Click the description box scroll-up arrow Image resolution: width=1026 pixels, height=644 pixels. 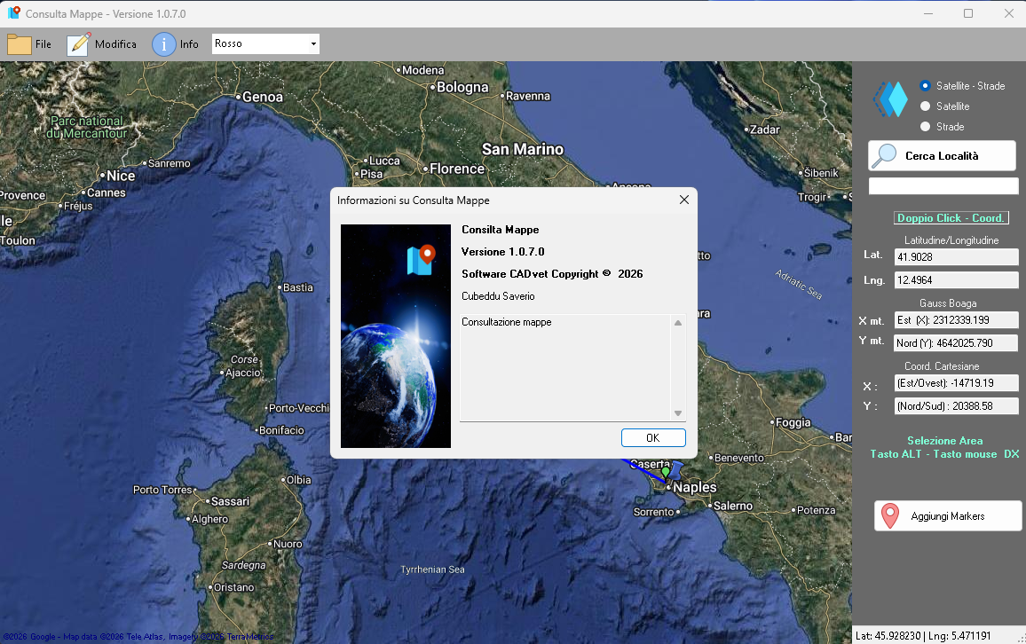pyautogui.click(x=678, y=323)
